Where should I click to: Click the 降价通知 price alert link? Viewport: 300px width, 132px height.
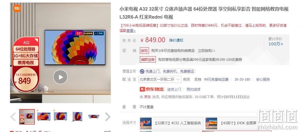pyautogui.click(x=176, y=40)
